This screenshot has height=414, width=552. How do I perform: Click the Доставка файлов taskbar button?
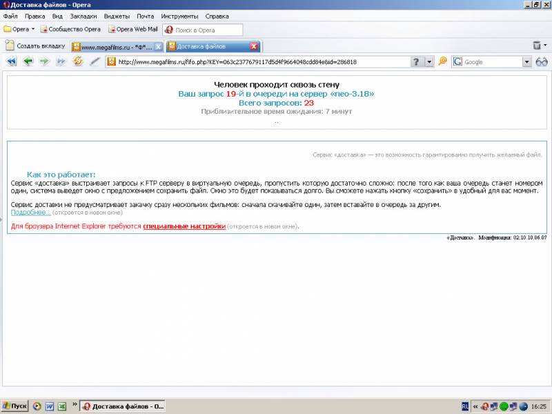click(123, 406)
